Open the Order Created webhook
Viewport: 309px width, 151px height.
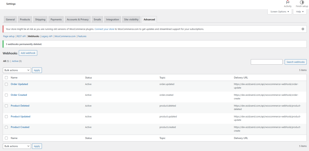click(x=19, y=95)
